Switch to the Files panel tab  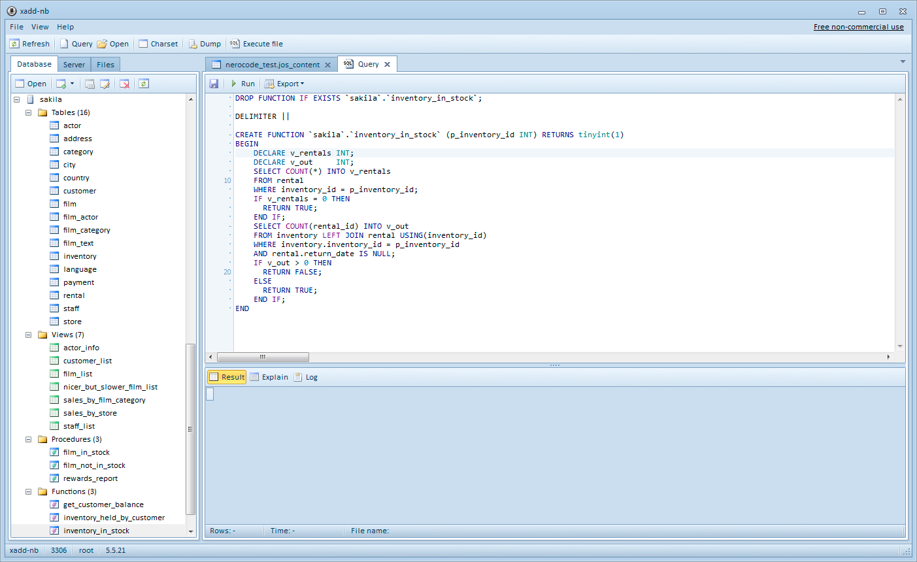[105, 64]
